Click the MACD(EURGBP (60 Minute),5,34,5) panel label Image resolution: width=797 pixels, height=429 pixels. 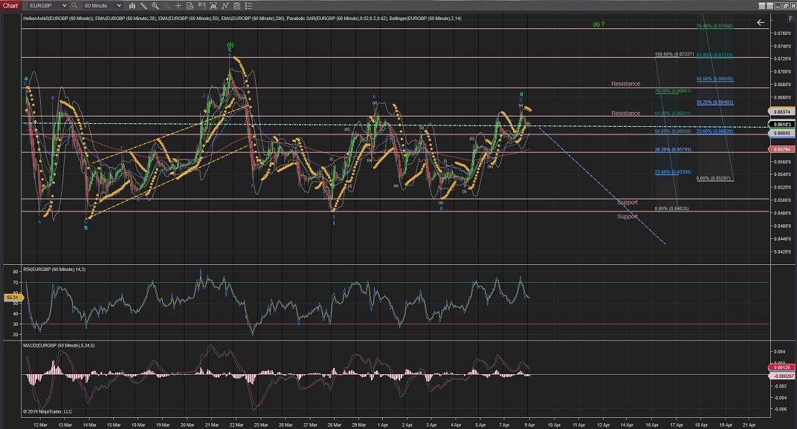[x=59, y=345]
